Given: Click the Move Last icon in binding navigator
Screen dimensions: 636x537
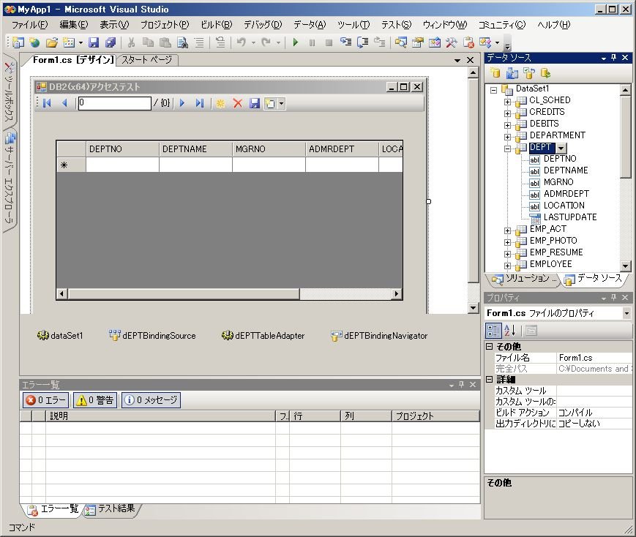Looking at the screenshot, I should coord(199,103).
